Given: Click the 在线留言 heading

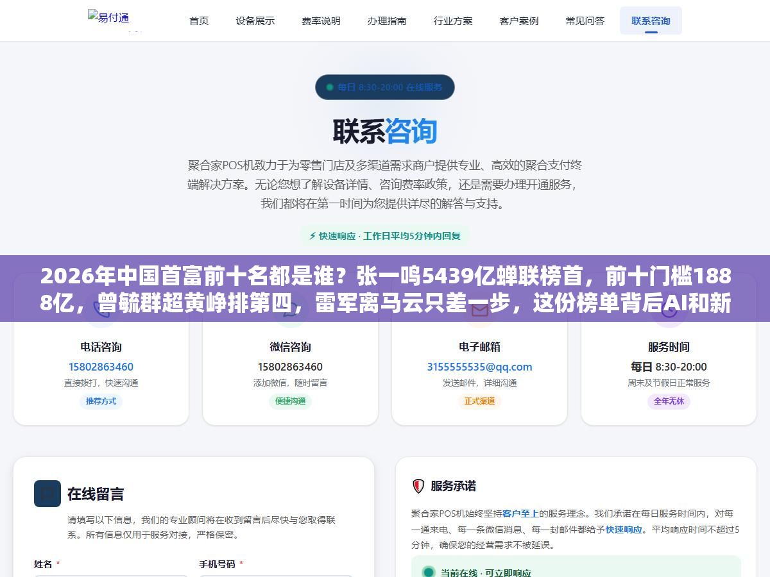Looking at the screenshot, I should pos(96,494).
